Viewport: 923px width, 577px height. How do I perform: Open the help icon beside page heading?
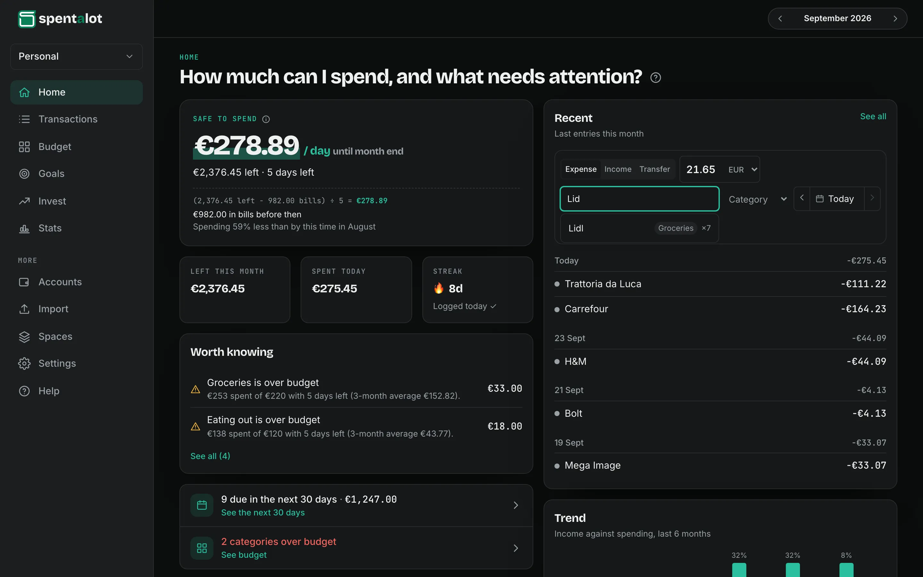(655, 78)
